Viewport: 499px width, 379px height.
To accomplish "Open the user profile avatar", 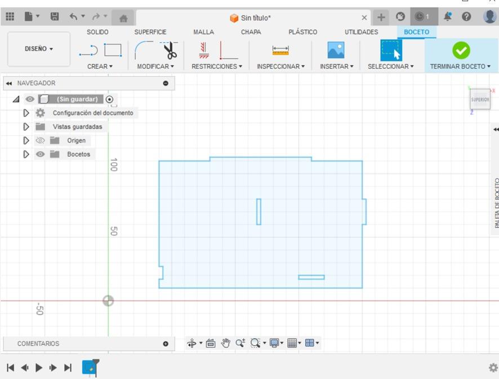I will pos(489,16).
